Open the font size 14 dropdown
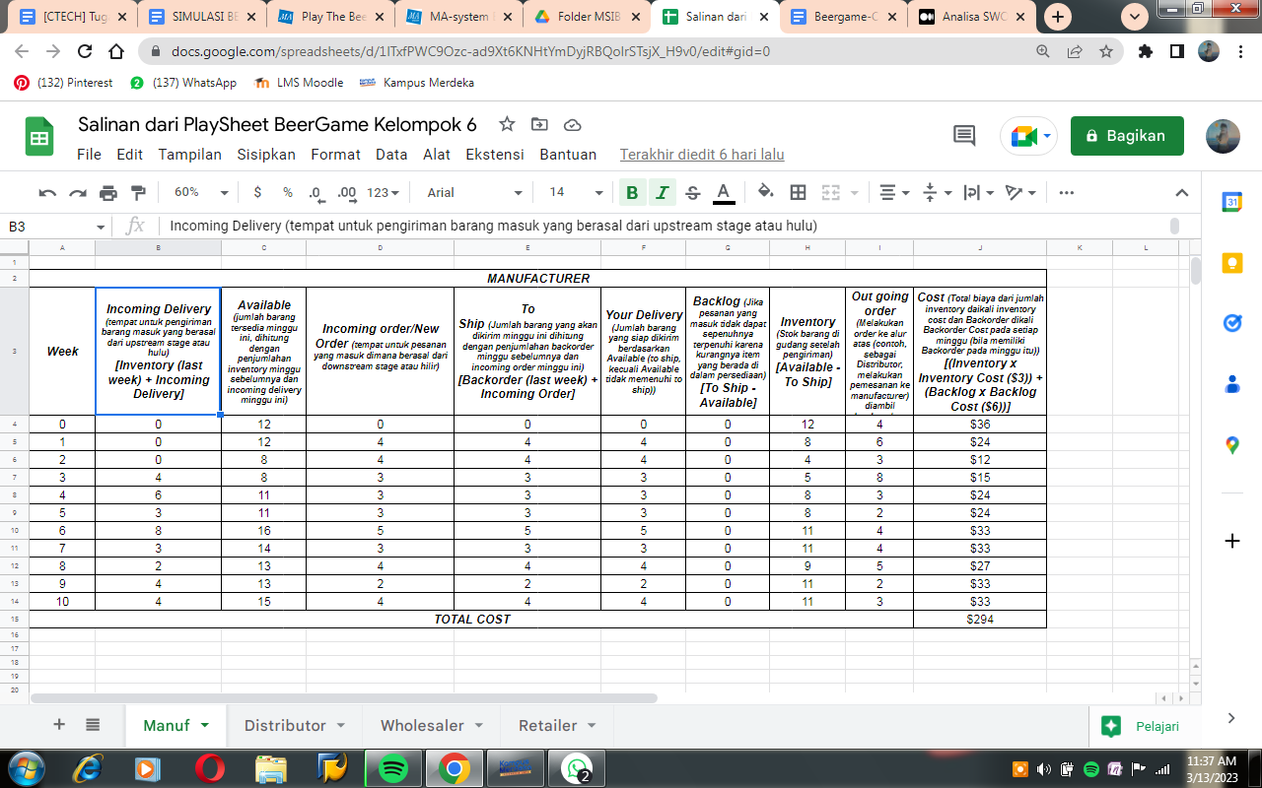This screenshot has height=788, width=1262. pos(576,192)
